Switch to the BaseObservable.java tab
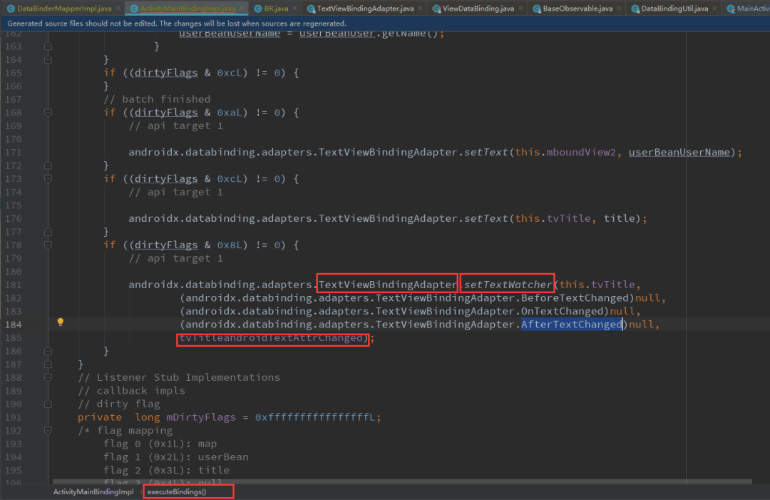The width and height of the screenshot is (770, 500). coord(577,9)
